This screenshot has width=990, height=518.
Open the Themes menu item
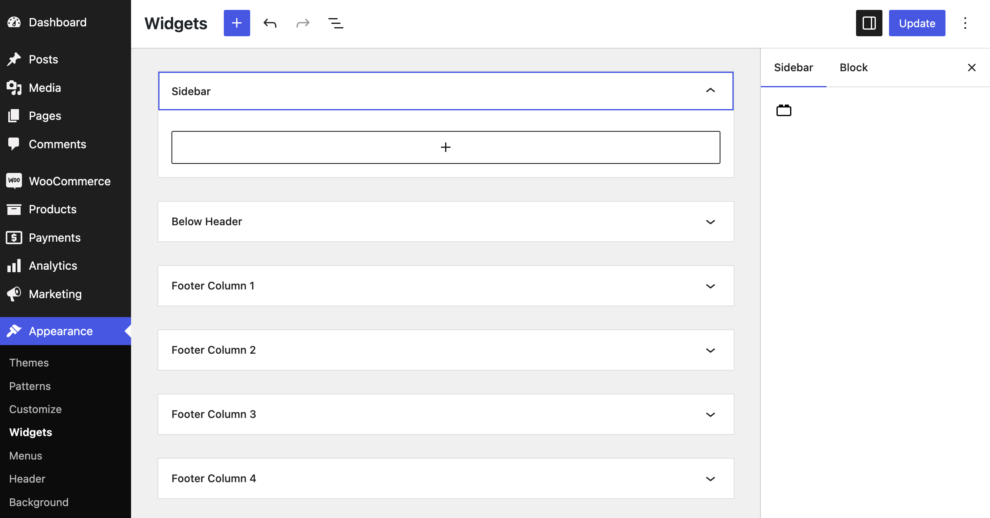29,362
